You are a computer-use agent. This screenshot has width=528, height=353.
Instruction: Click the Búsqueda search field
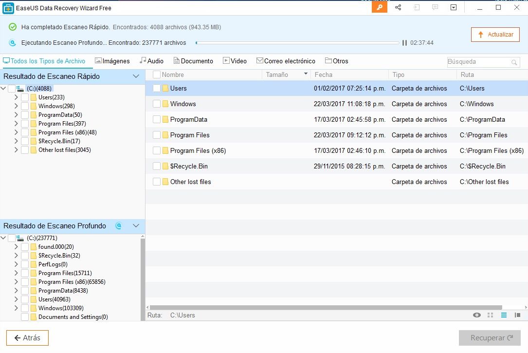478,62
